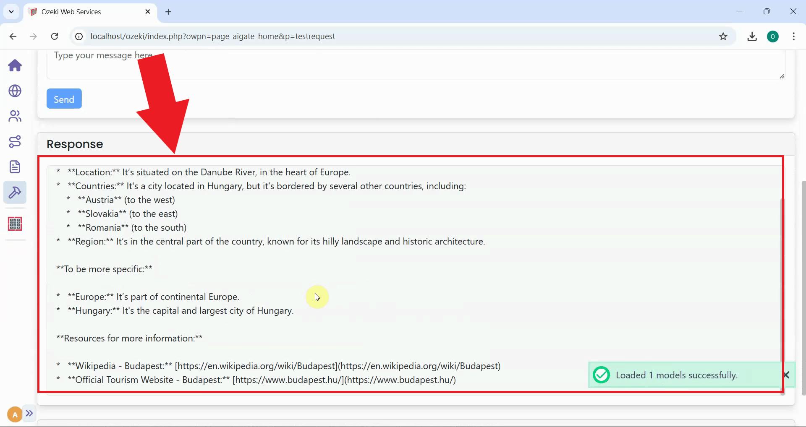Open the browser Downloads icon
The height and width of the screenshot is (427, 806).
752,36
